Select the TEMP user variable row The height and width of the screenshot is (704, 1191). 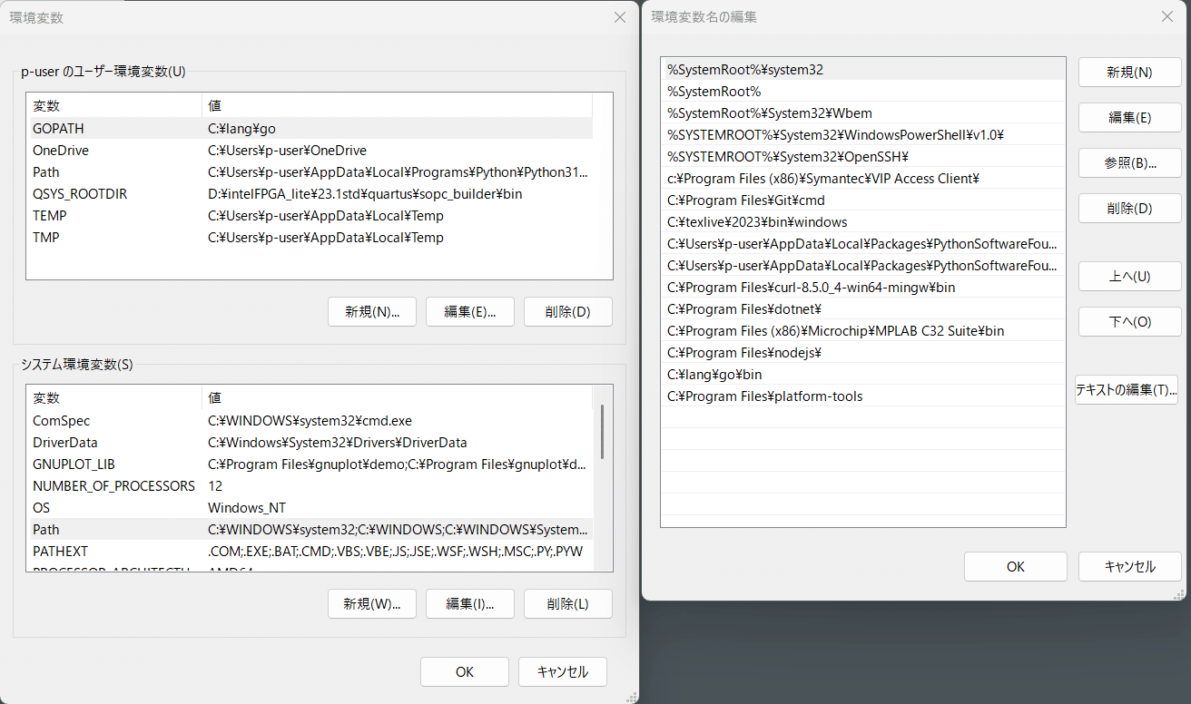pyautogui.click(x=311, y=216)
